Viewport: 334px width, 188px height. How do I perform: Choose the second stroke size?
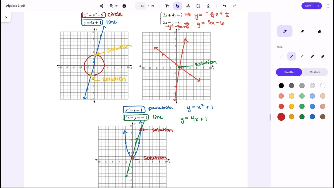click(291, 56)
